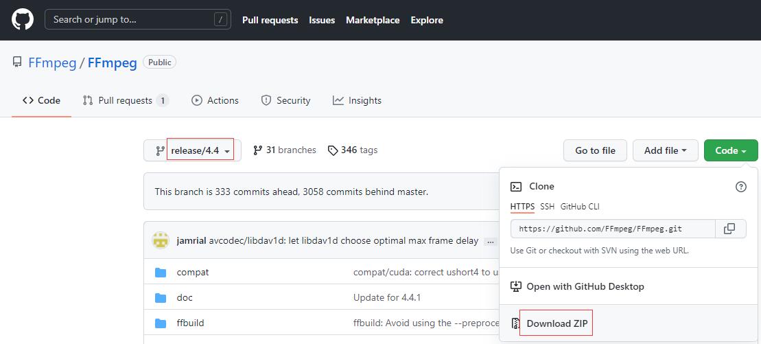The height and width of the screenshot is (344, 761).
Task: Open Pull requests in top navigation bar
Action: click(x=270, y=20)
